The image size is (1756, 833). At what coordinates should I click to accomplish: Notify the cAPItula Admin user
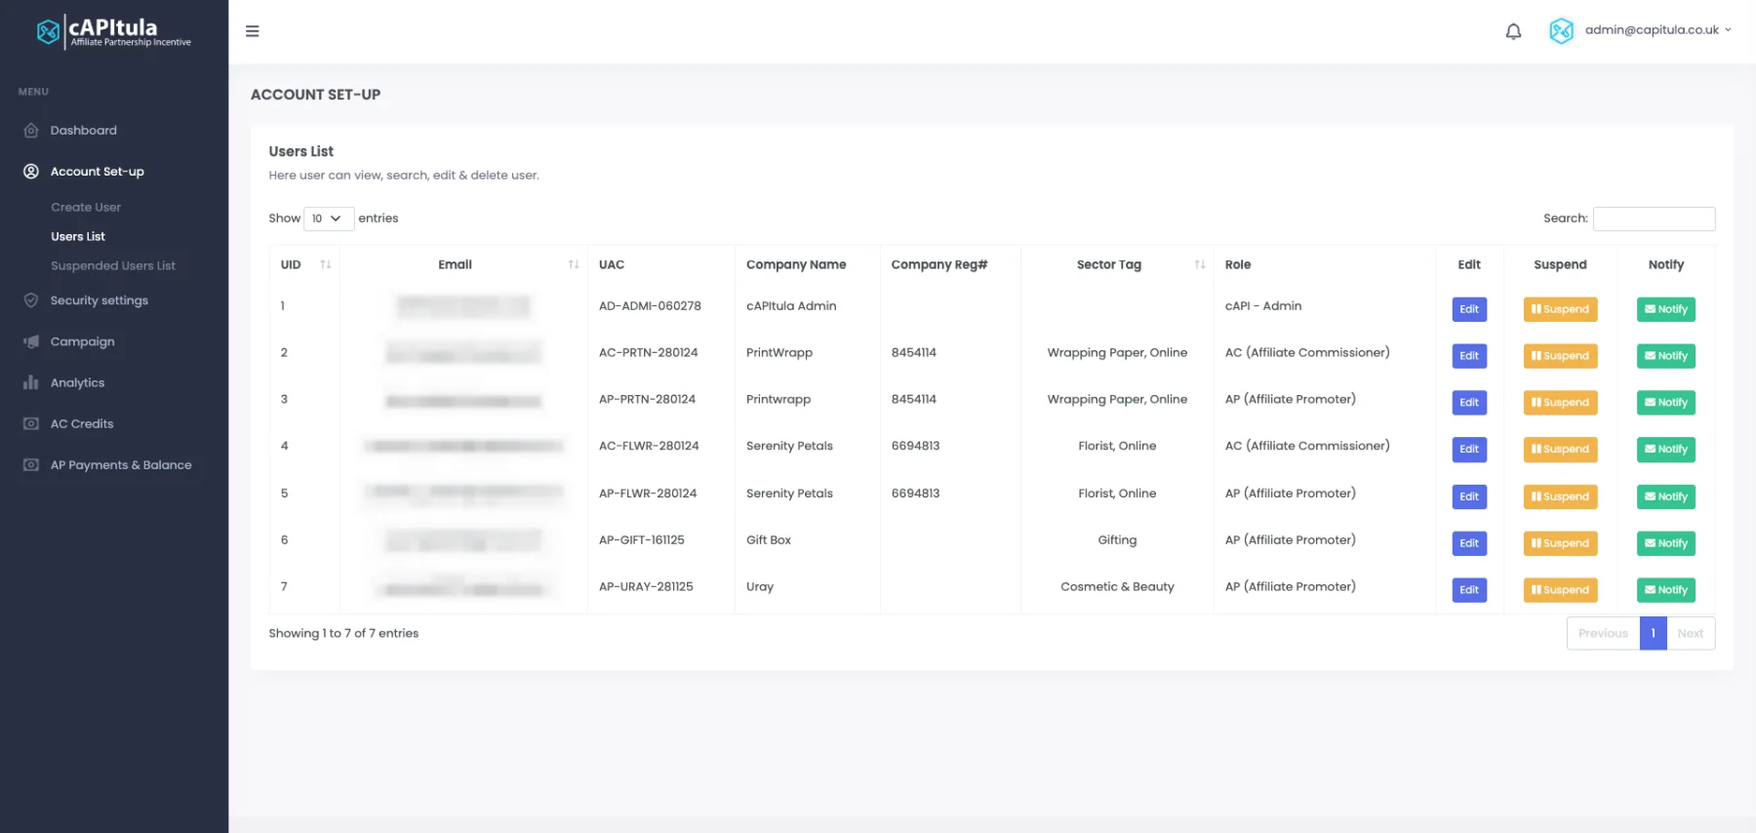point(1665,309)
